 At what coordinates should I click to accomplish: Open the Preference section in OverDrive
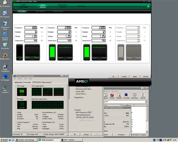click(81, 6)
